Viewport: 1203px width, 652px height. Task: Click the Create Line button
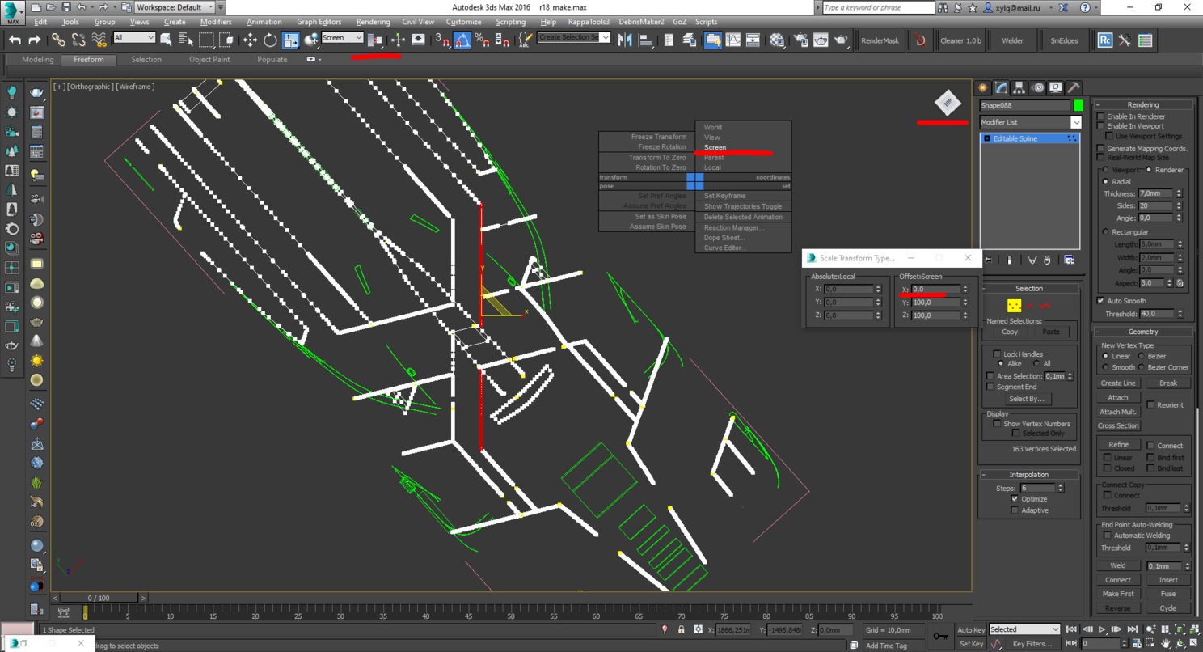1118,383
